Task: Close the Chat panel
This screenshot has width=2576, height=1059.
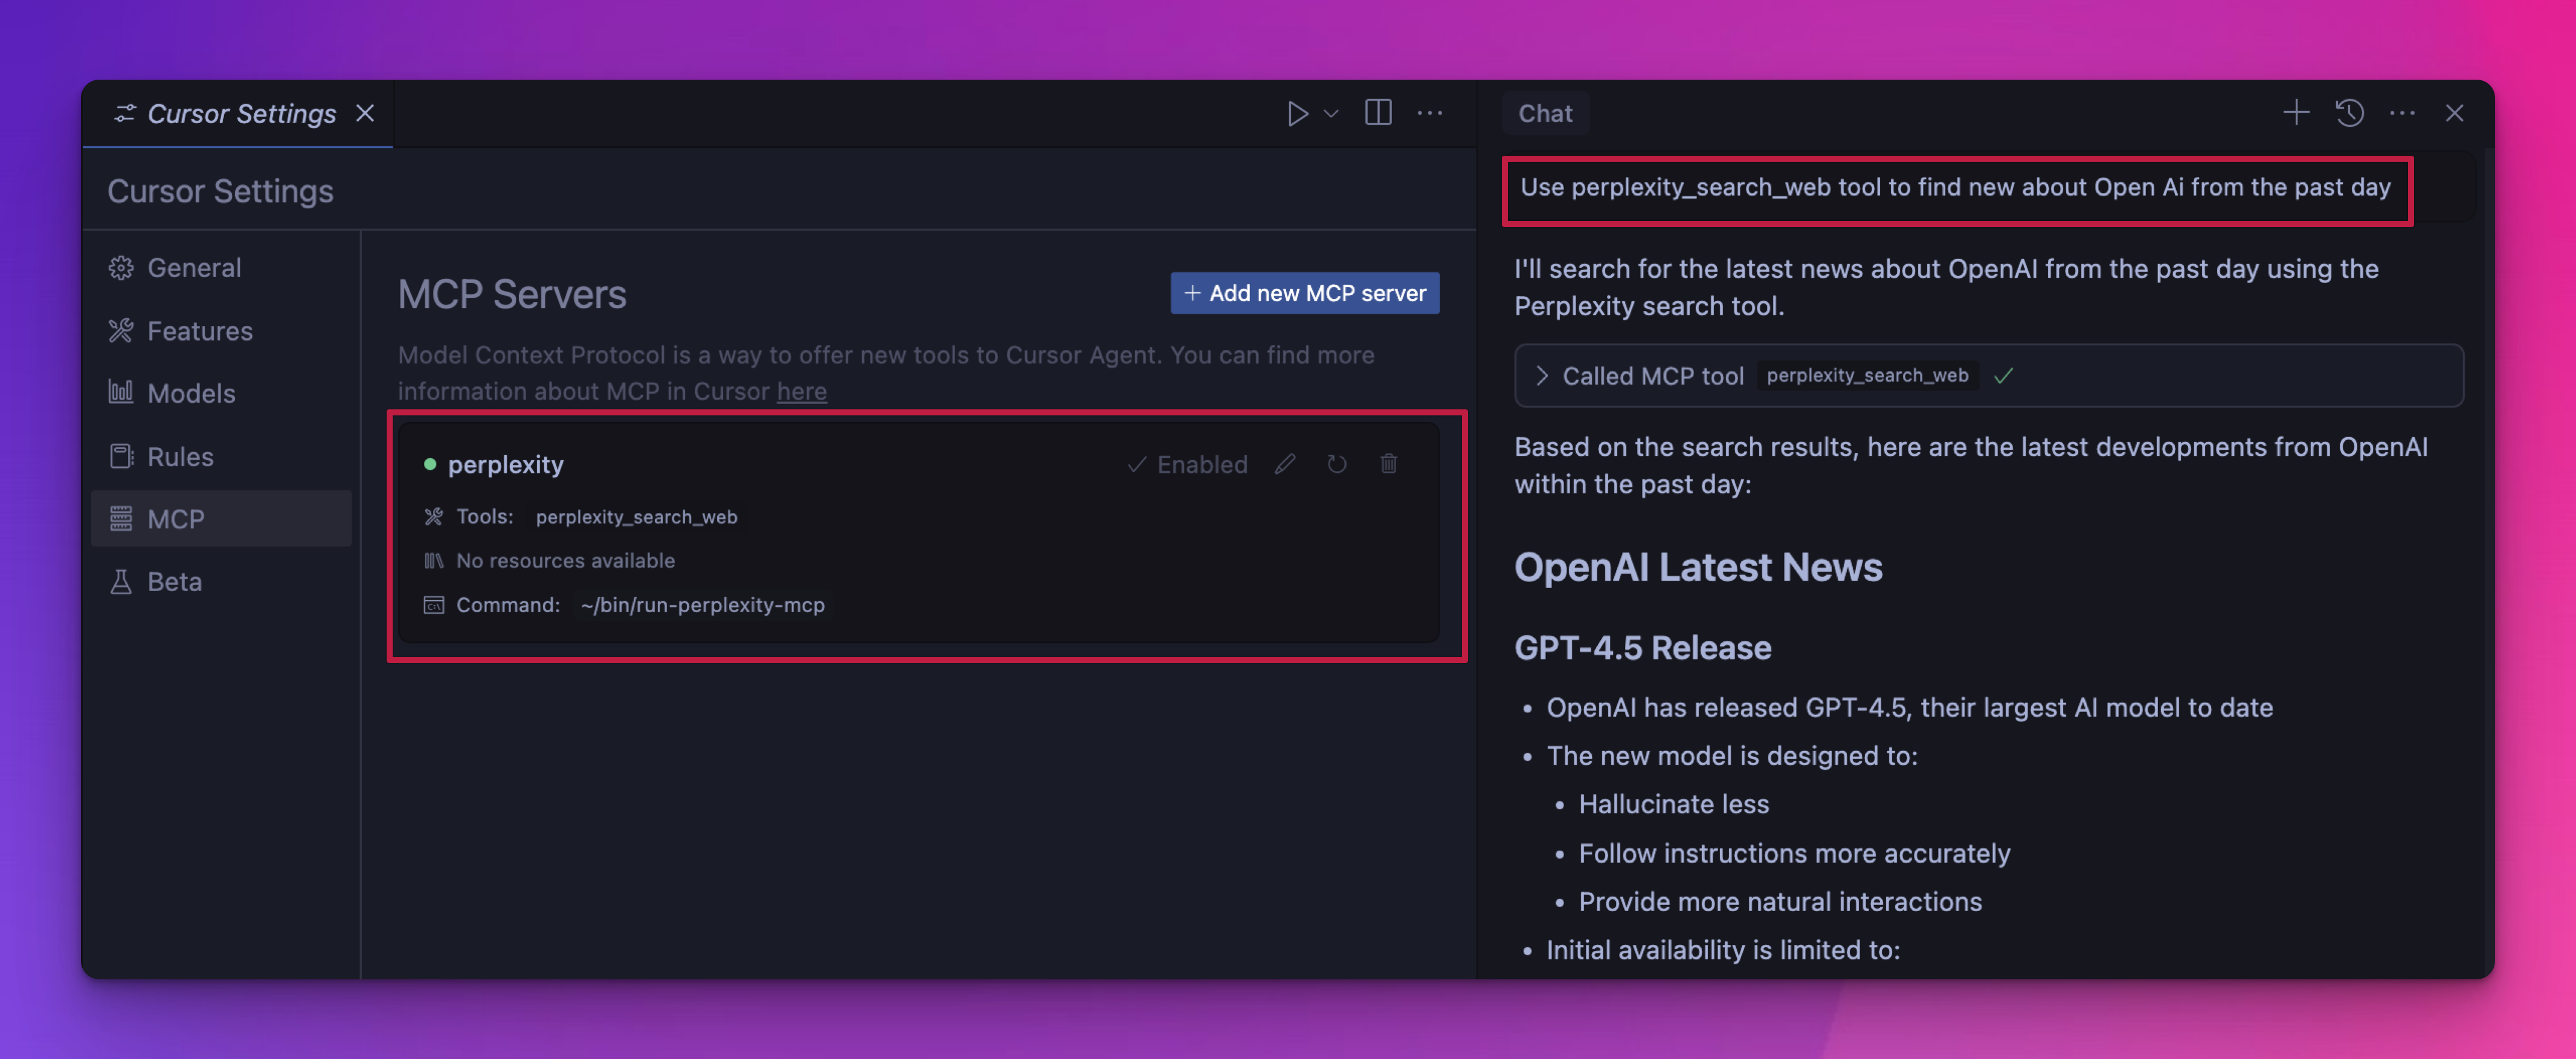Action: pos(2454,114)
